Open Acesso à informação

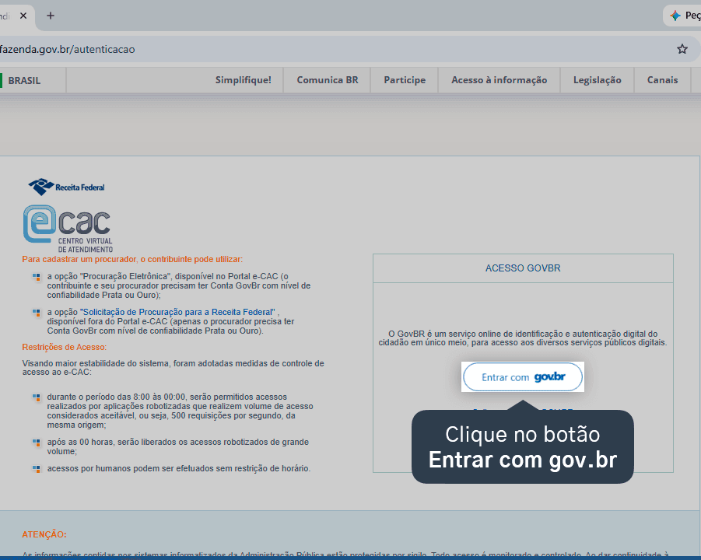(499, 80)
